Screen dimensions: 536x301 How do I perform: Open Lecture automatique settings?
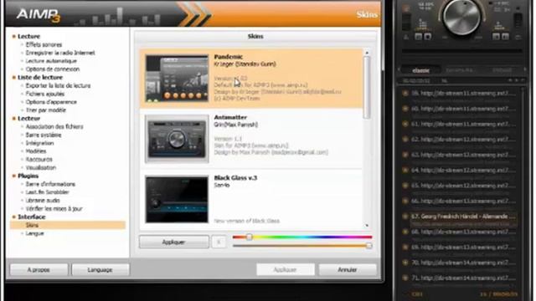pos(51,61)
